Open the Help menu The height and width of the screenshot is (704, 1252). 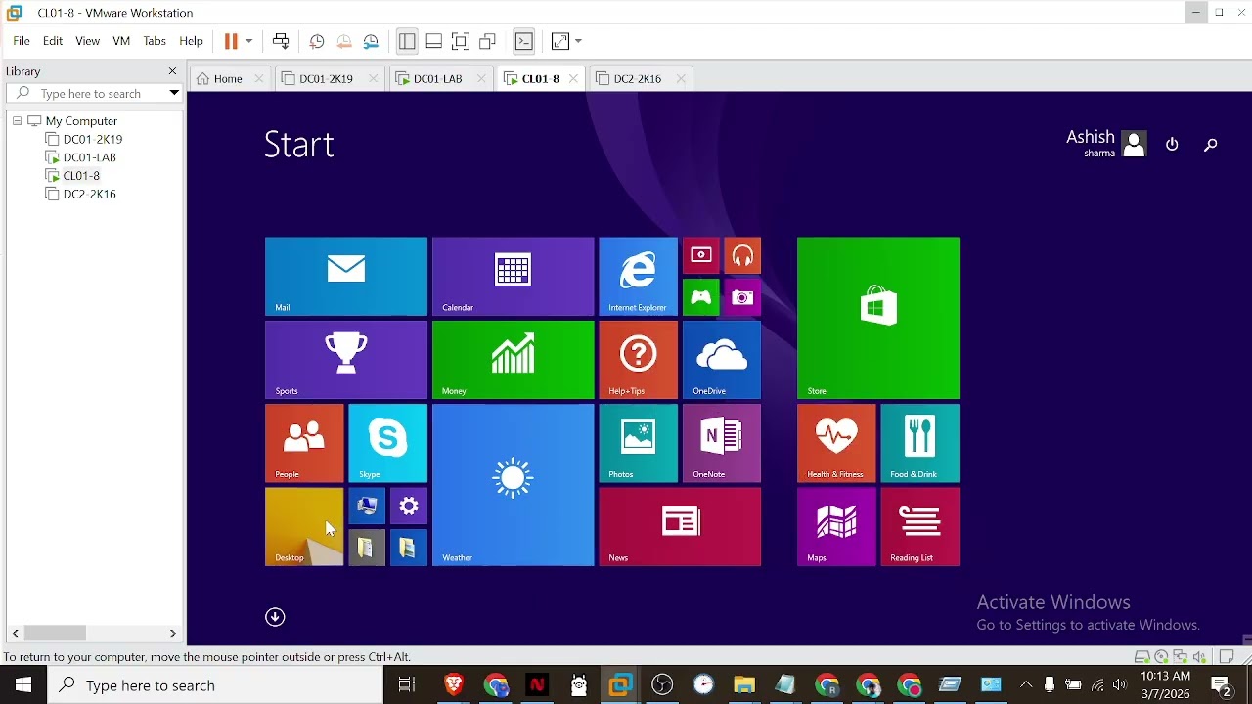(x=192, y=42)
